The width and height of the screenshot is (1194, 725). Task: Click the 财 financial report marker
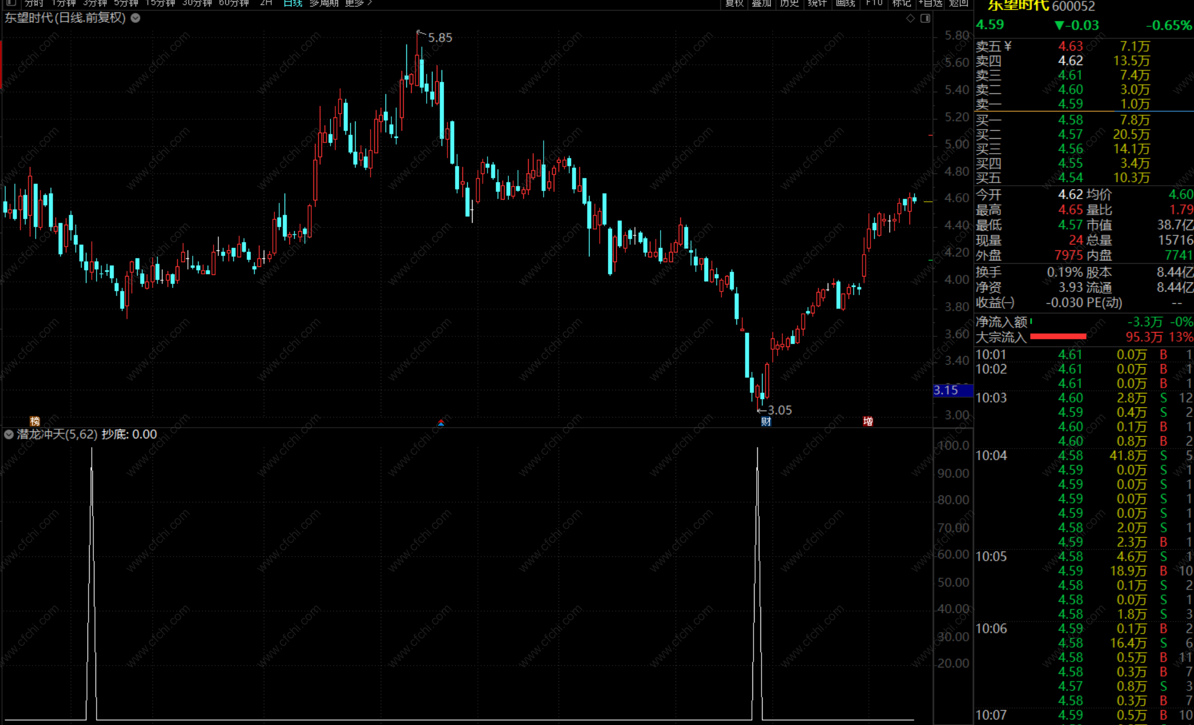pos(766,421)
